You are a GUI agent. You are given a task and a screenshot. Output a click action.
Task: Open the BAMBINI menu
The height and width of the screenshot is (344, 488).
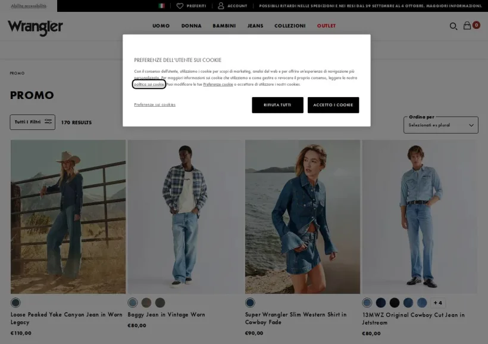coord(224,26)
